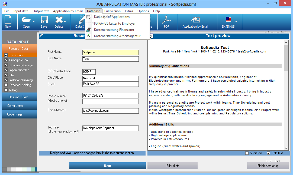The width and height of the screenshot is (293, 175).
Task: Click the Phone number input field
Action: [x=110, y=95]
